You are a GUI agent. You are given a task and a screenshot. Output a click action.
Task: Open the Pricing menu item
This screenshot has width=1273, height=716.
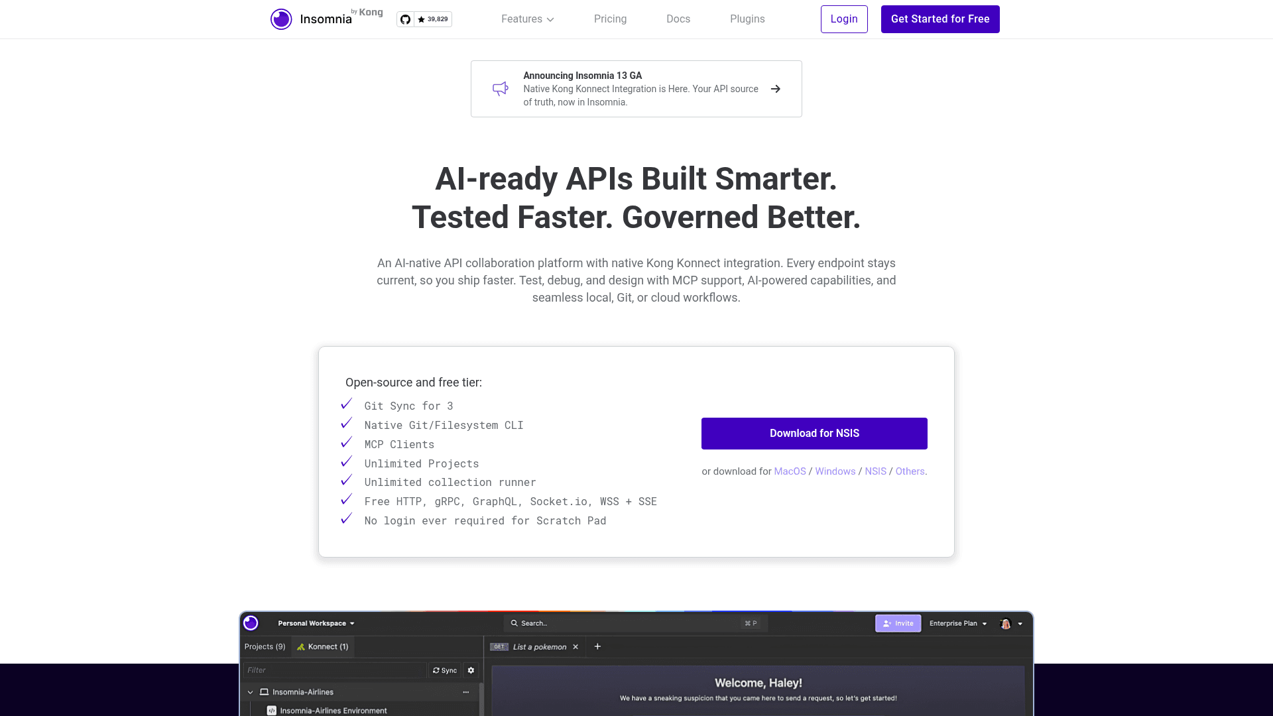(x=610, y=19)
